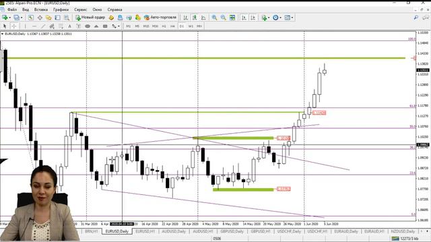
Task: Click the search magnifier icon at top right
Action: (x=416, y=17)
